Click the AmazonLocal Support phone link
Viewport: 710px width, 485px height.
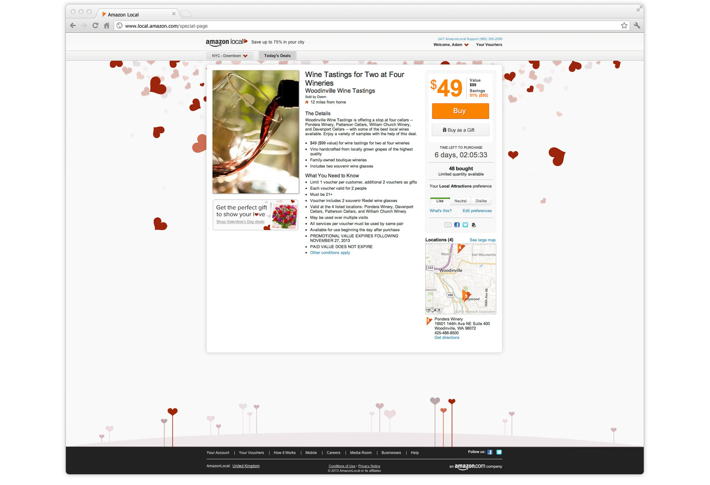pos(470,39)
